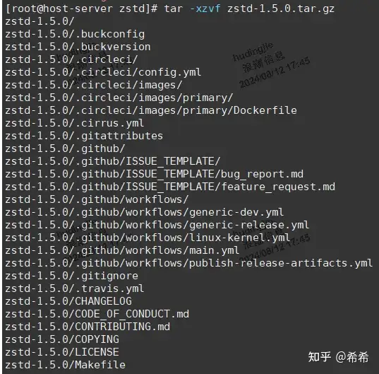Click the CODE_OF_CONDUCT.md line

[97, 314]
